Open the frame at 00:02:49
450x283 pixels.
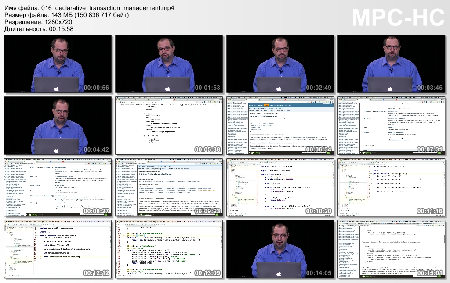[280, 64]
